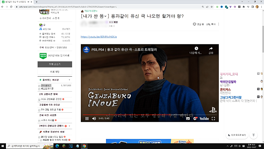This screenshot has height=149, width=264.
Task: Expand the 진행중인 컨텐츠 section arrow
Action: 70,126
